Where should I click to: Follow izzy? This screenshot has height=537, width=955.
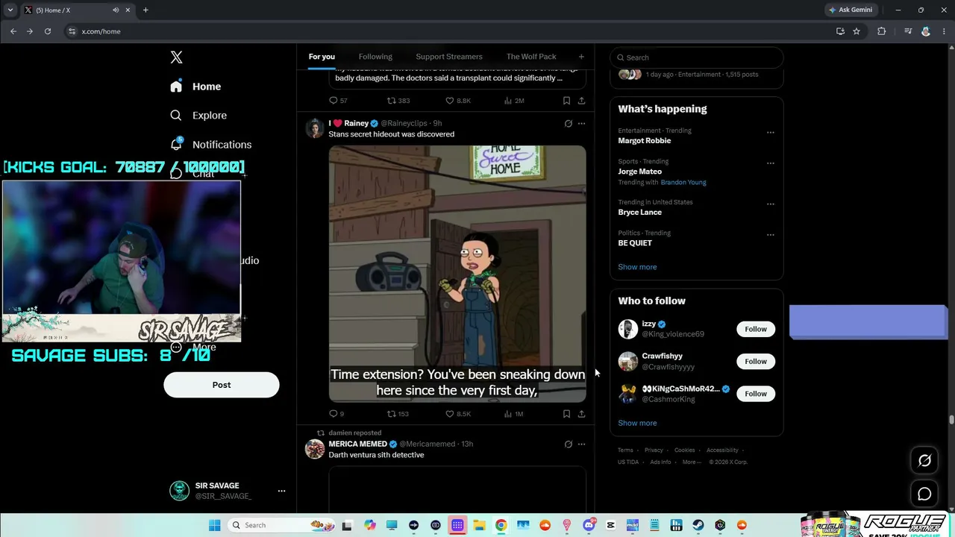(756, 329)
